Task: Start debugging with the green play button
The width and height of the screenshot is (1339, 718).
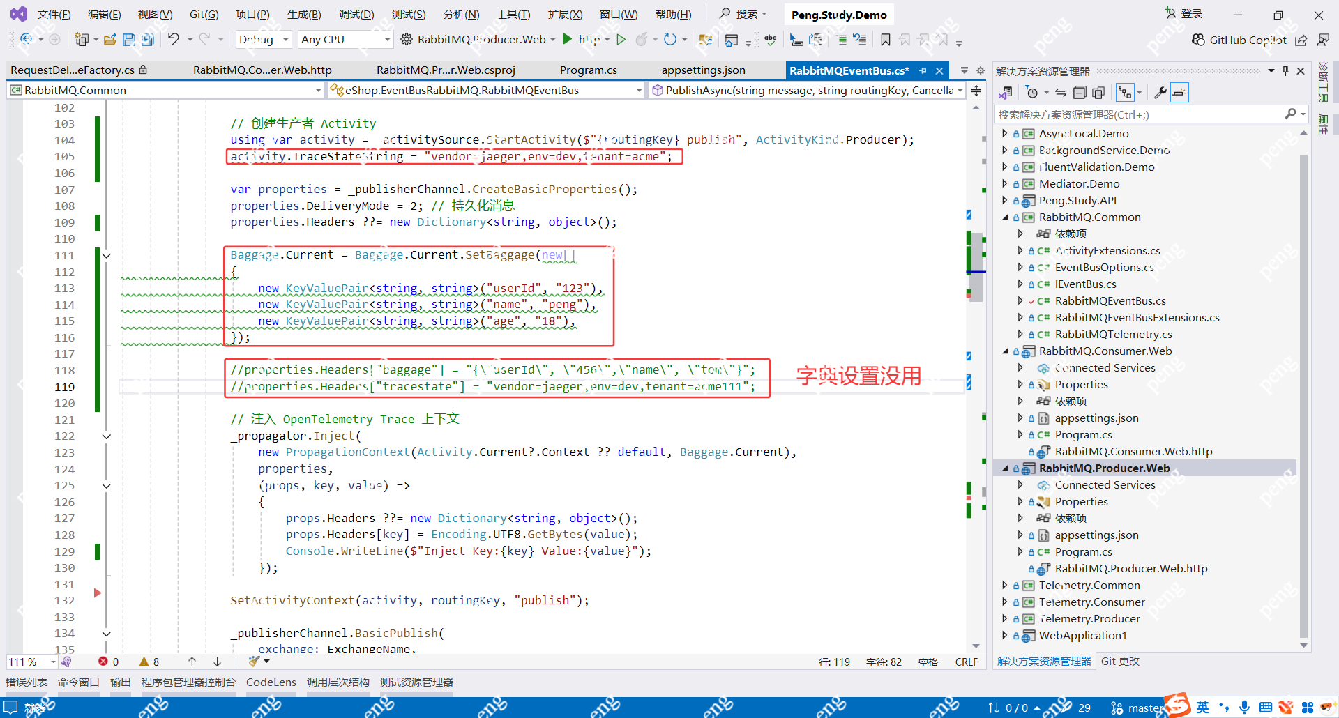Action: click(x=568, y=39)
